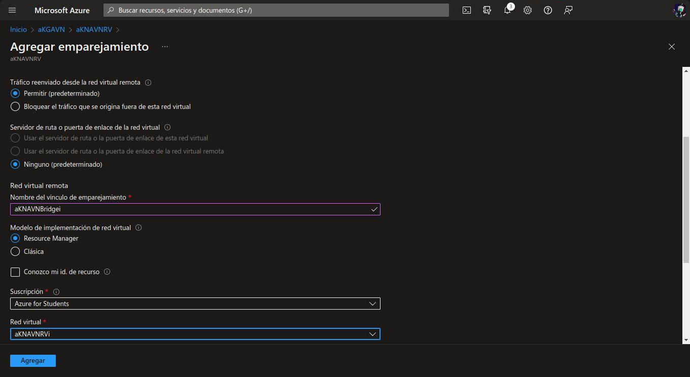Select Bloquear el tráfico que se origina fuera option
Viewport: 690px width, 377px height.
pyautogui.click(x=15, y=107)
